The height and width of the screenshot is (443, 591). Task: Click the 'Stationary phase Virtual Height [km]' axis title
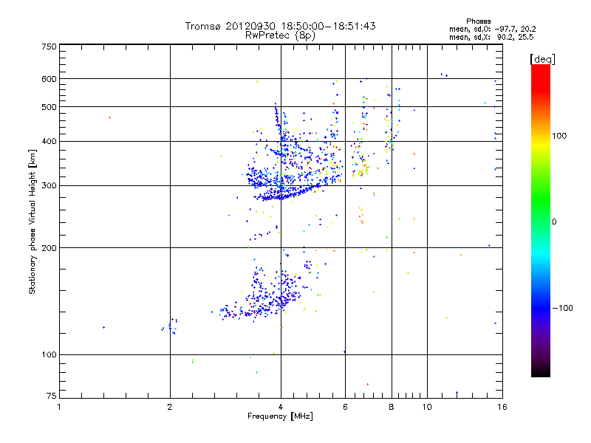[32, 221]
